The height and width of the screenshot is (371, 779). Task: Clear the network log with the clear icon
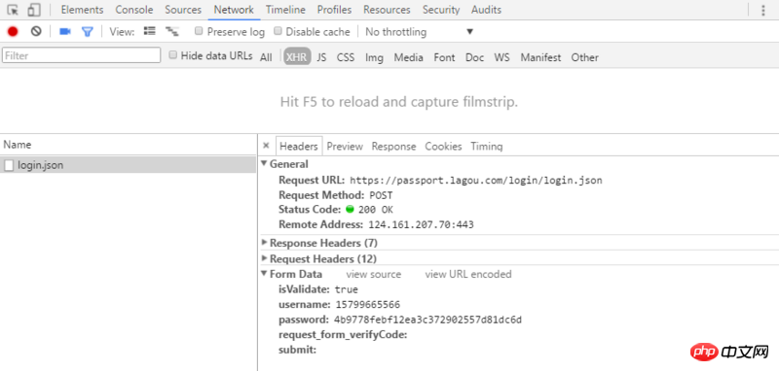(36, 32)
